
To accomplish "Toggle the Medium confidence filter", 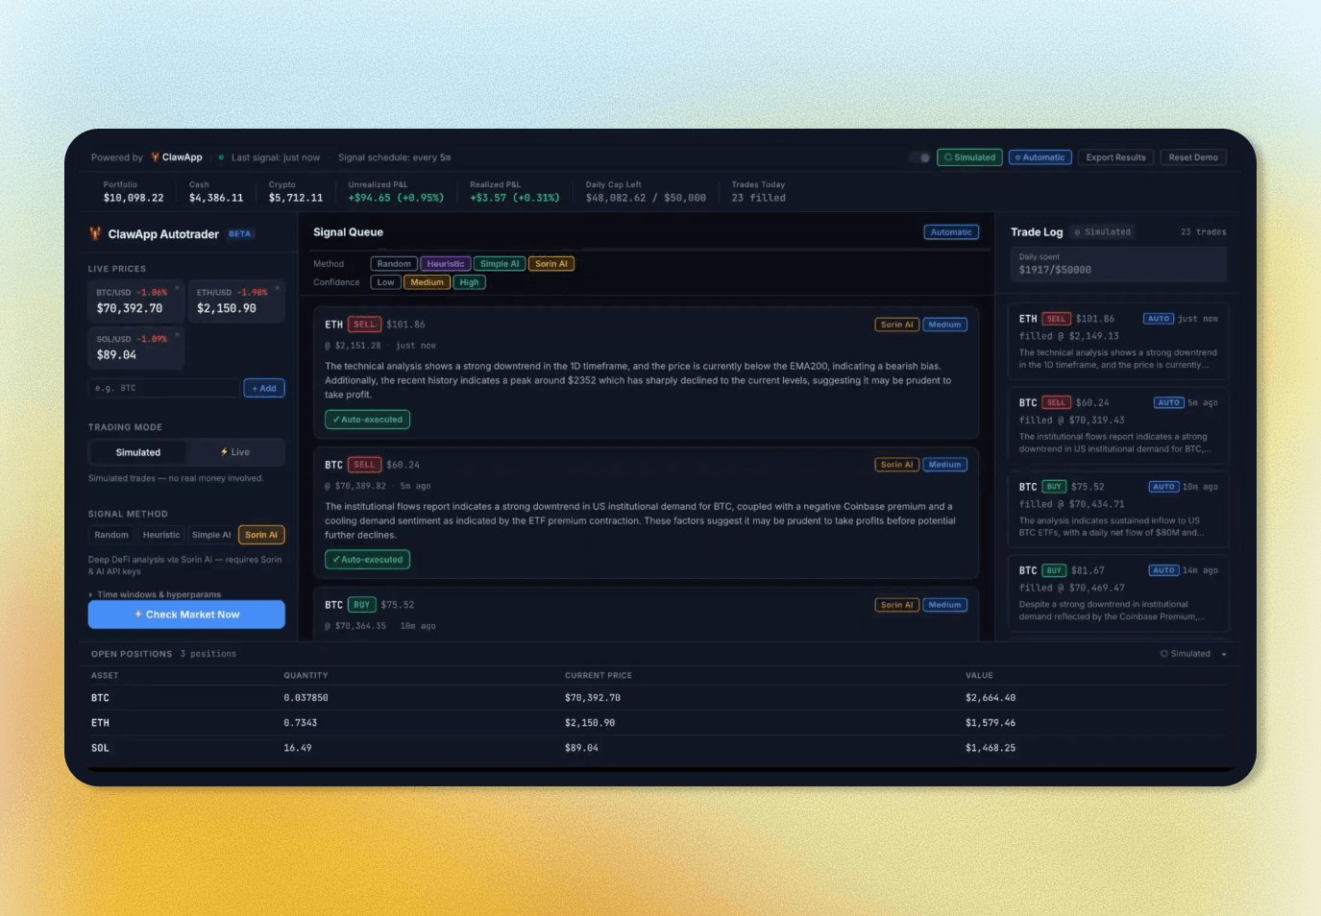I will tap(427, 282).
